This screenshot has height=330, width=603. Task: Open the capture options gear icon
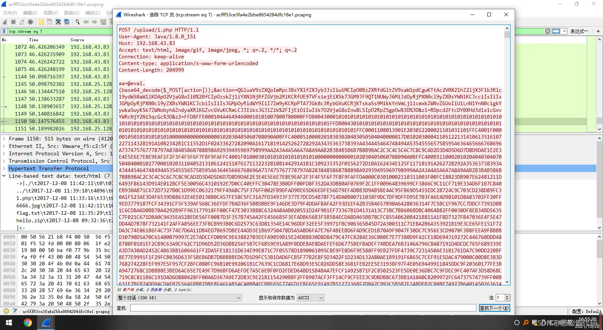pos(30,22)
